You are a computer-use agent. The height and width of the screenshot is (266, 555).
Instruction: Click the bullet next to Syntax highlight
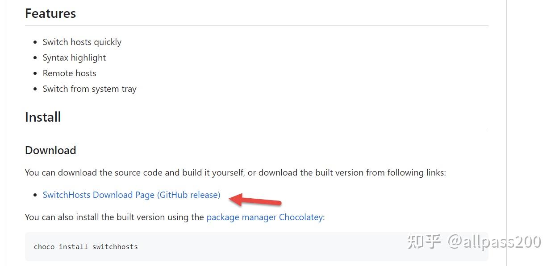coord(36,58)
